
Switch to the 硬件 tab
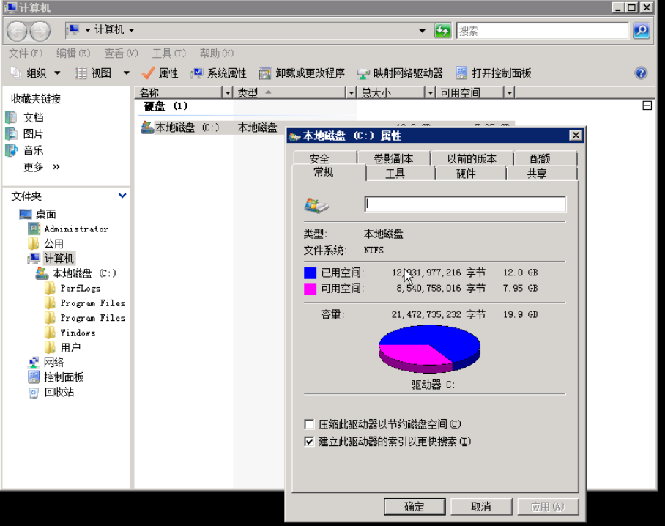click(x=471, y=174)
